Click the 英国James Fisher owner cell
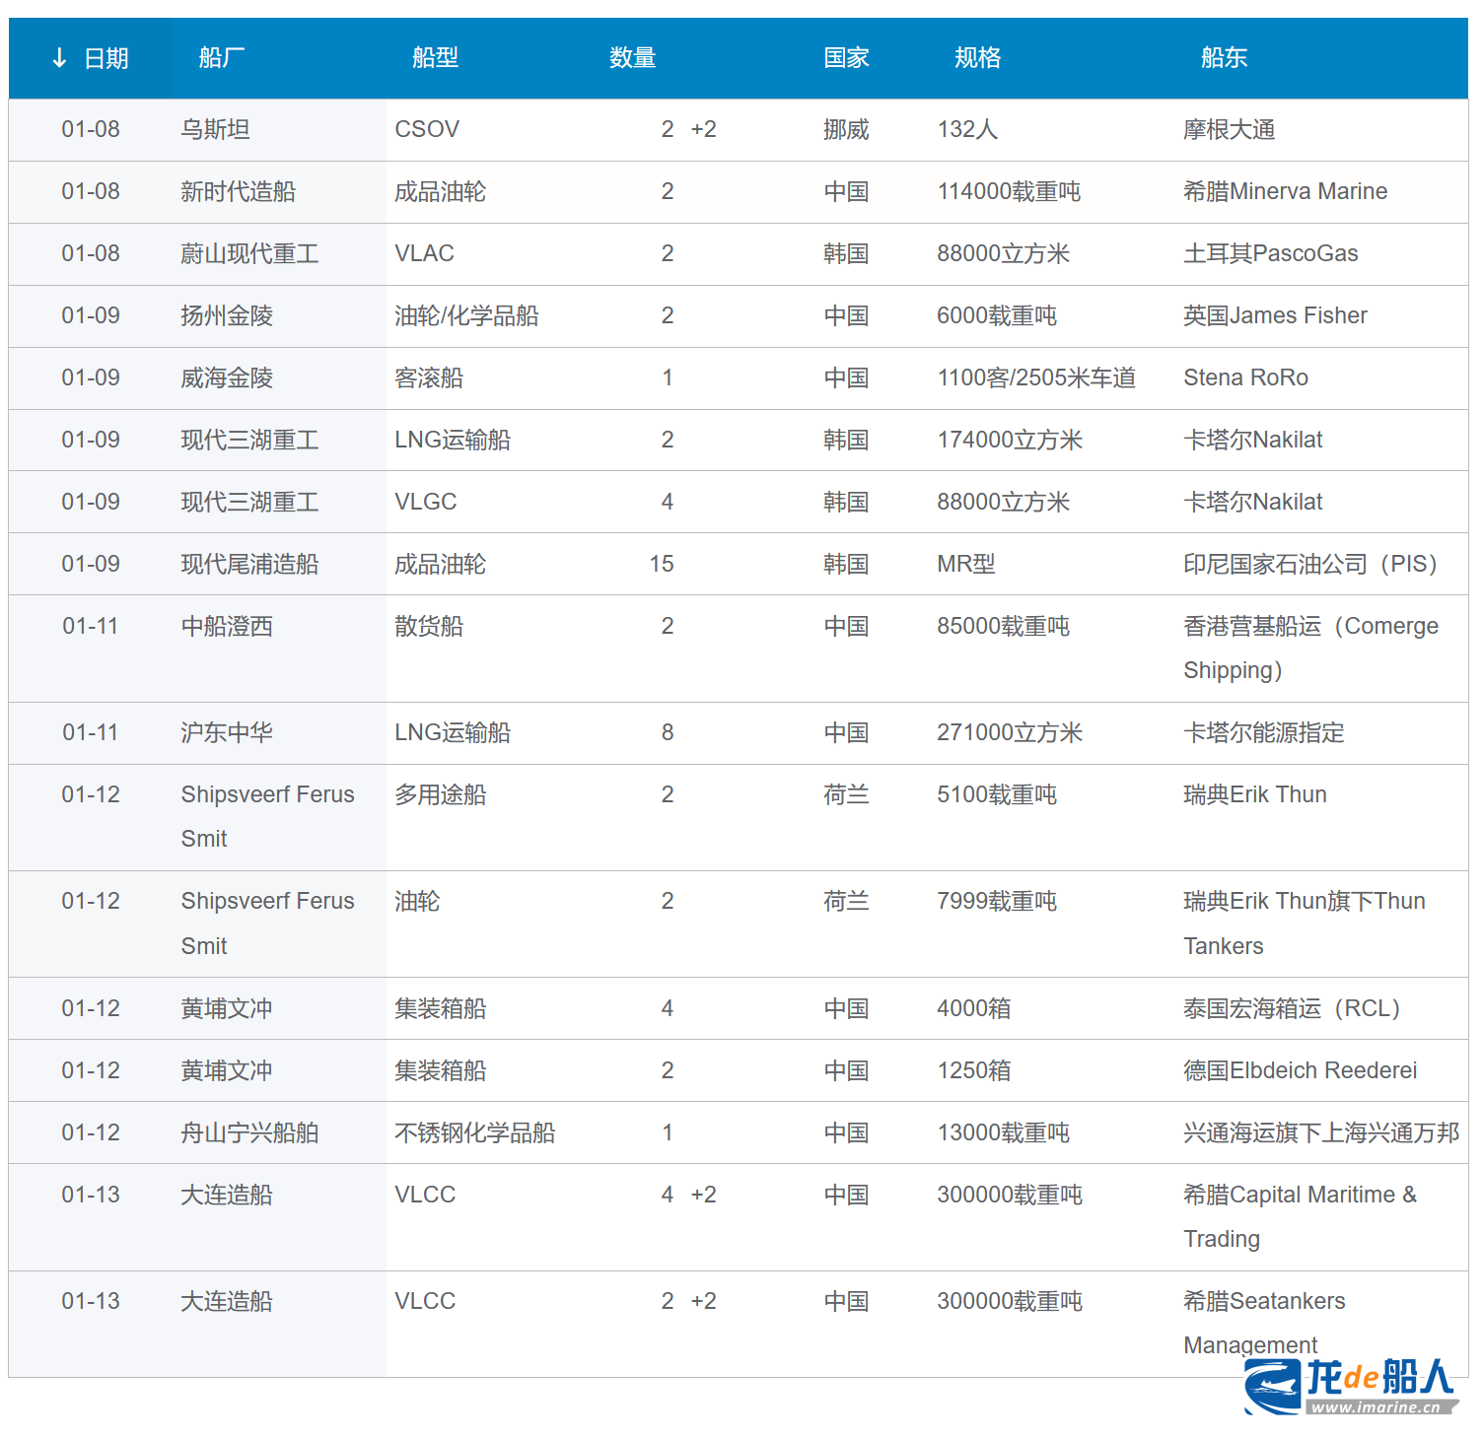This screenshot has width=1483, height=1438. coord(1275,315)
